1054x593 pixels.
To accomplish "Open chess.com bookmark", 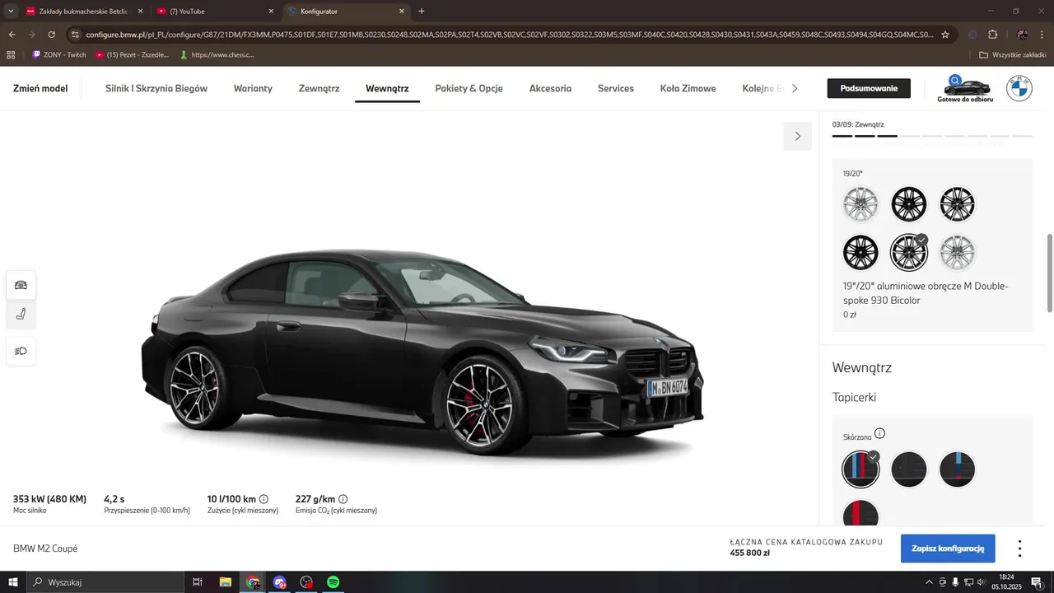I will point(216,55).
